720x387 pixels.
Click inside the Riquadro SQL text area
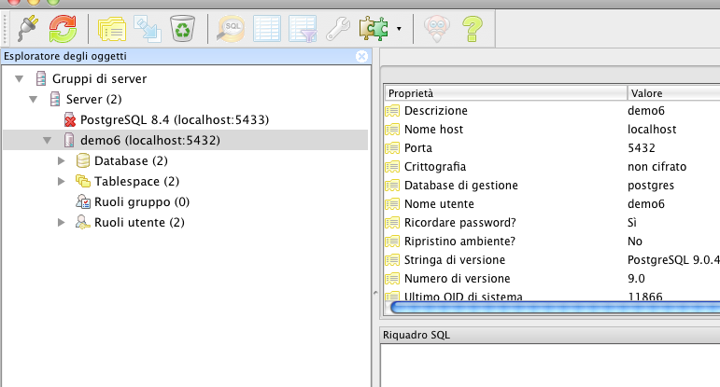[x=550, y=366]
